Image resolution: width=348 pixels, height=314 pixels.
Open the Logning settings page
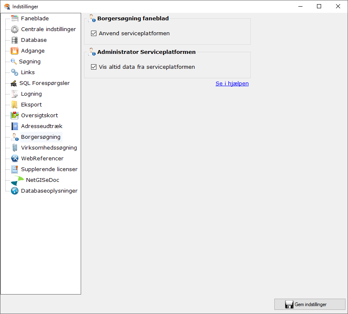coord(31,94)
